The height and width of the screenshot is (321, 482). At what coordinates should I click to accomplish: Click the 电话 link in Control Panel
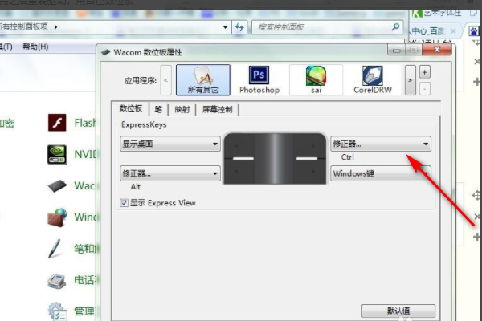coord(84,280)
